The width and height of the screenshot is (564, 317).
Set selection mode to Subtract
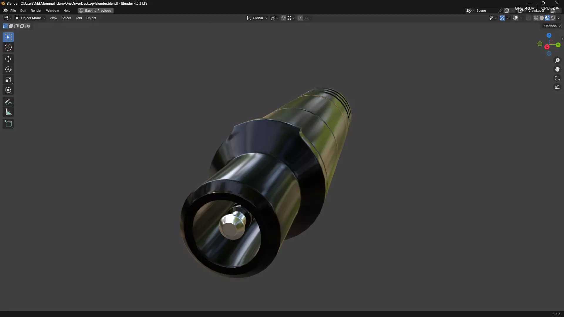(16, 26)
